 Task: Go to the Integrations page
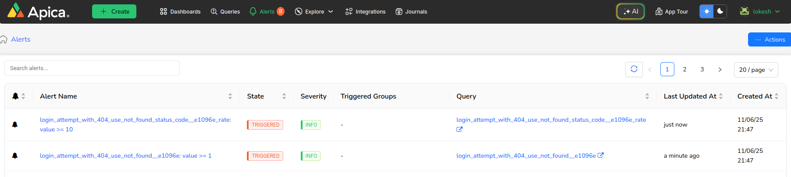click(x=365, y=12)
